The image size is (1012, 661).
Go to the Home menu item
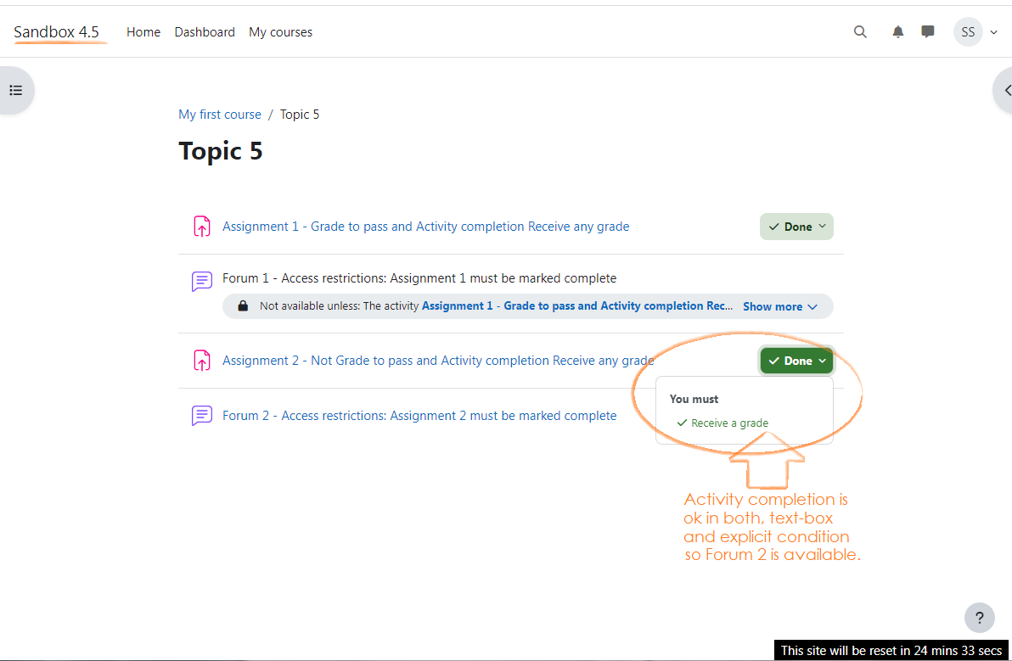(x=143, y=32)
